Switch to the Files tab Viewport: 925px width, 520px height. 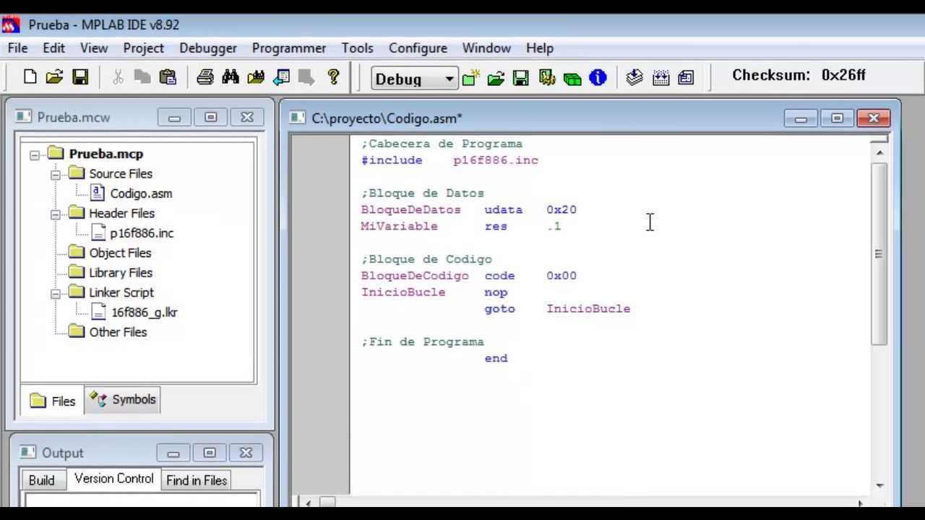(x=53, y=401)
